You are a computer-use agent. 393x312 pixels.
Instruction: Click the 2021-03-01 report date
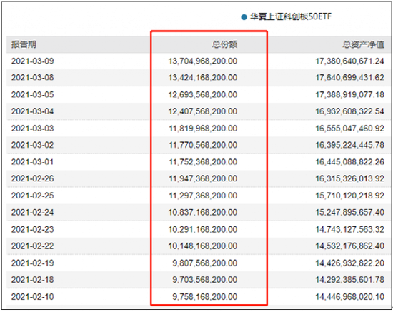coord(33,162)
